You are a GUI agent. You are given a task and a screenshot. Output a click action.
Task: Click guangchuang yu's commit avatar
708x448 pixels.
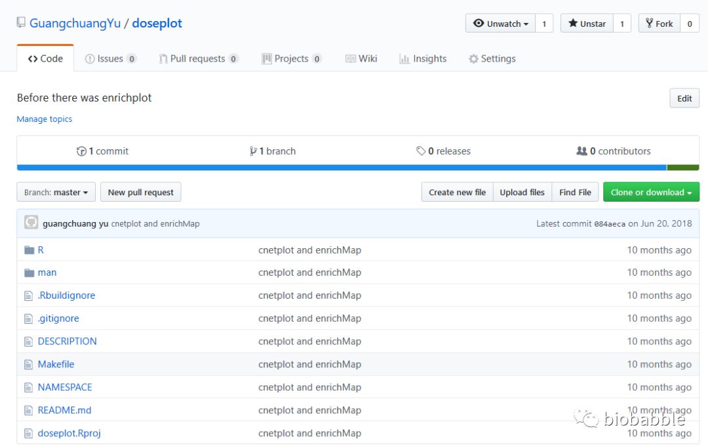tap(31, 223)
